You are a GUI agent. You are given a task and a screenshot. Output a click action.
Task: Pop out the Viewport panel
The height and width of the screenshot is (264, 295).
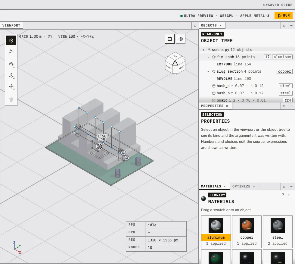[x=195, y=26]
